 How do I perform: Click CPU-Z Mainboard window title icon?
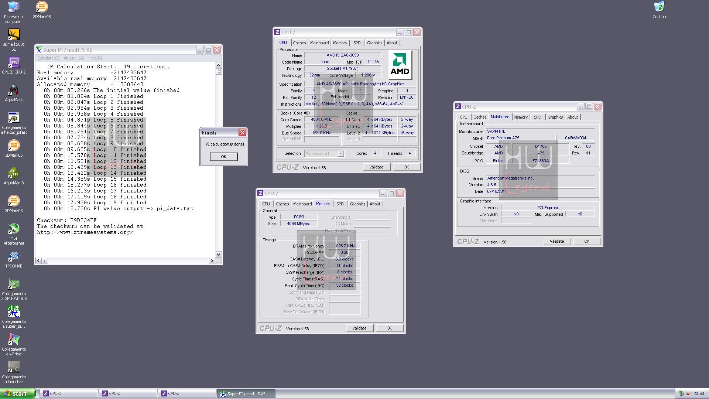(x=458, y=106)
